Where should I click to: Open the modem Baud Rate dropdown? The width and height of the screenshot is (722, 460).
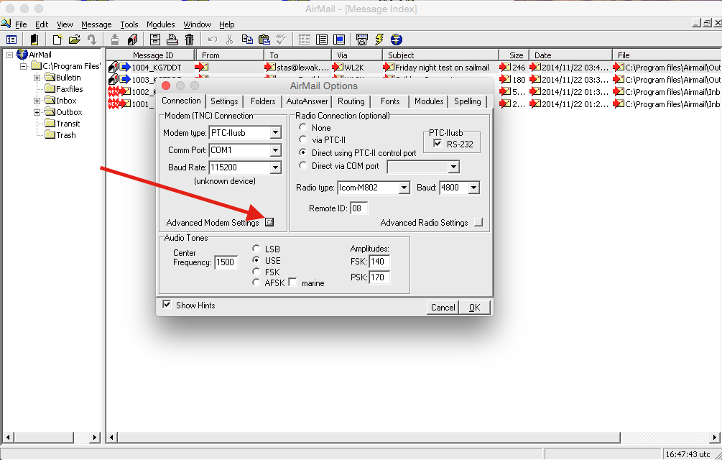click(275, 167)
